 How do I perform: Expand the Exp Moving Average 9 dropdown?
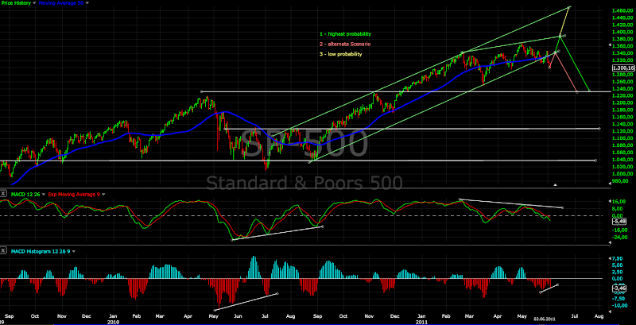point(103,195)
